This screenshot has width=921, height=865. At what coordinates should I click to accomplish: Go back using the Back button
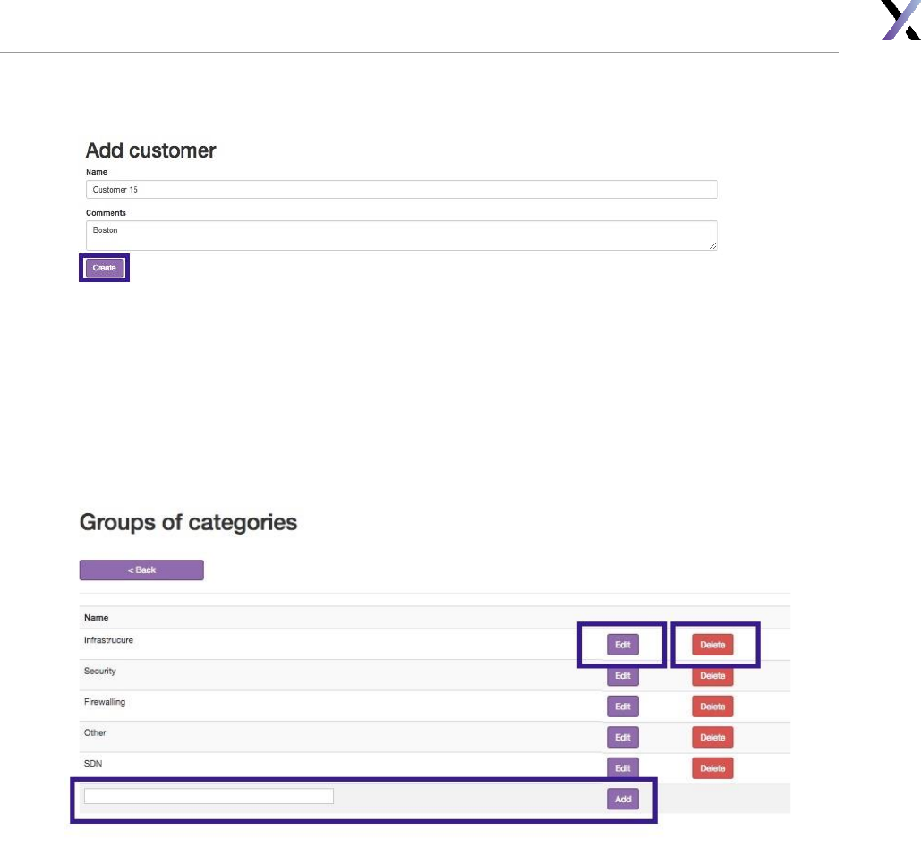point(141,570)
